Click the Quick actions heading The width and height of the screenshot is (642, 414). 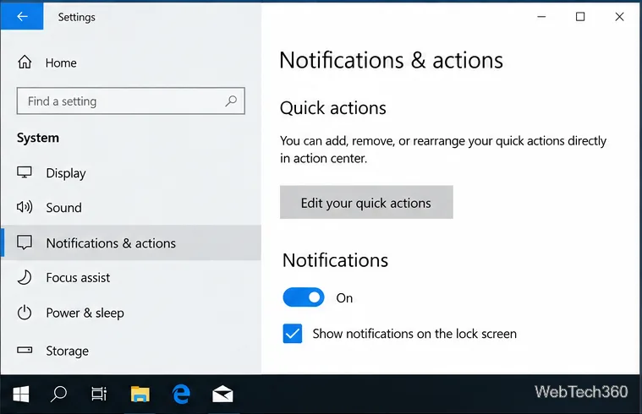pyautogui.click(x=333, y=108)
